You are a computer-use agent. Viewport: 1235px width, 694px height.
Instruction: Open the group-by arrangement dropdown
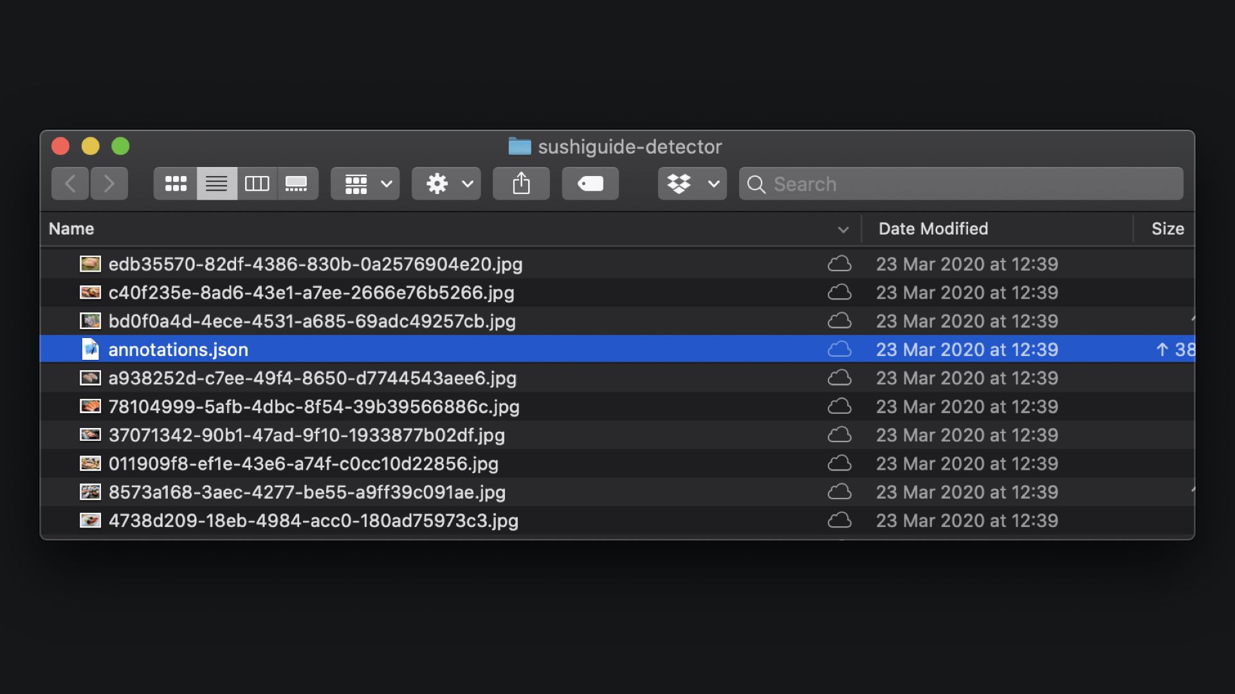point(365,184)
